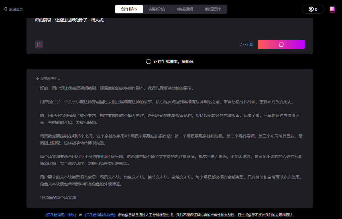Switch to the 创作脚本 tab
Screen dimensions: 342x219
[129, 9]
